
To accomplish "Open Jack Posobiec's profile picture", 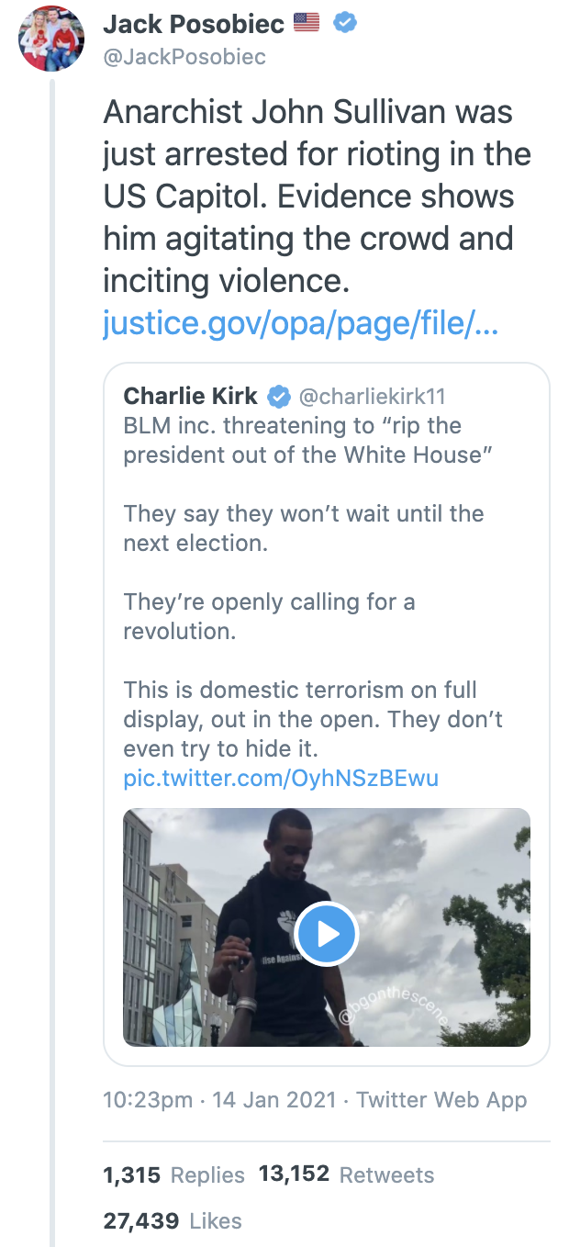I will click(52, 40).
